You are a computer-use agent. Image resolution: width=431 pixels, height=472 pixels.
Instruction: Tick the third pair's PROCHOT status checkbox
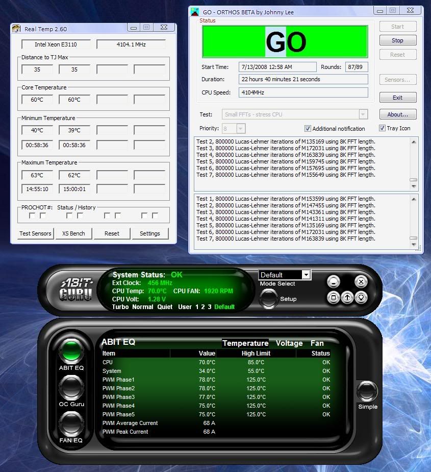[107, 216]
